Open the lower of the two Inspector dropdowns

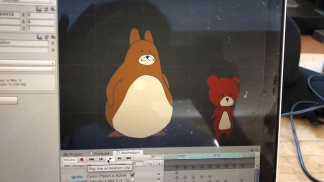(x=27, y=69)
